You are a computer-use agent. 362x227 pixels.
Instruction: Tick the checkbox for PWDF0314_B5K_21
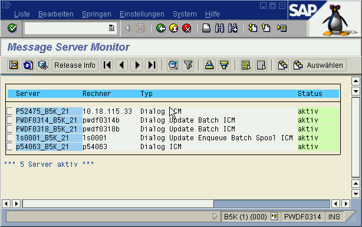[9, 120]
